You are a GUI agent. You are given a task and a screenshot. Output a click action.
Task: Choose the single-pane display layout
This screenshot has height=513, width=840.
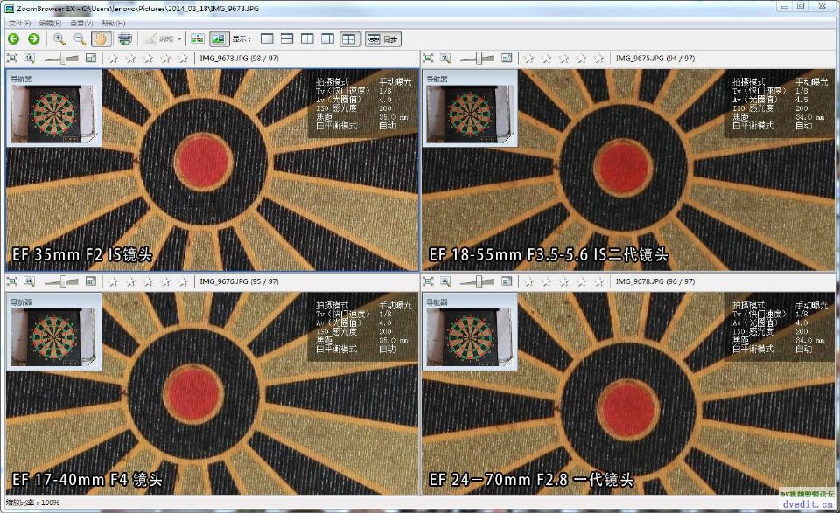click(267, 38)
